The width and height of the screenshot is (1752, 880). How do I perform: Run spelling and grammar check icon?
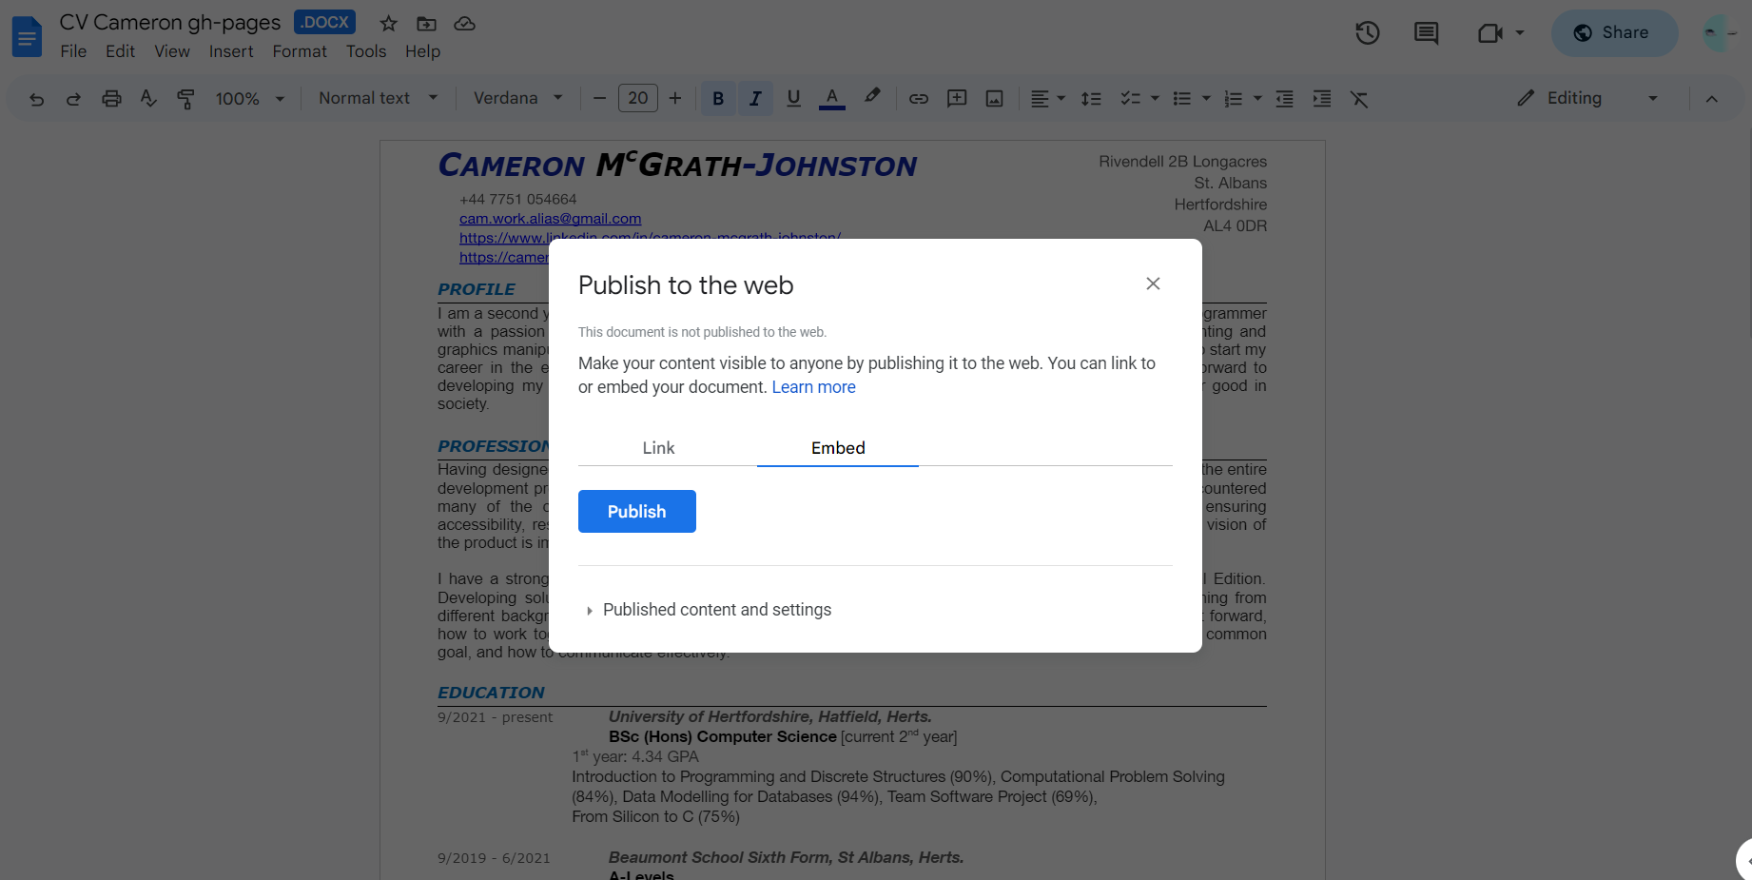click(x=148, y=99)
